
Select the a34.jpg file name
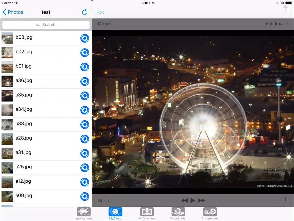24,109
